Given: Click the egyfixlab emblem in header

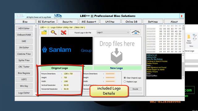Looking at the screenshot, I should pyautogui.click(x=58, y=16).
